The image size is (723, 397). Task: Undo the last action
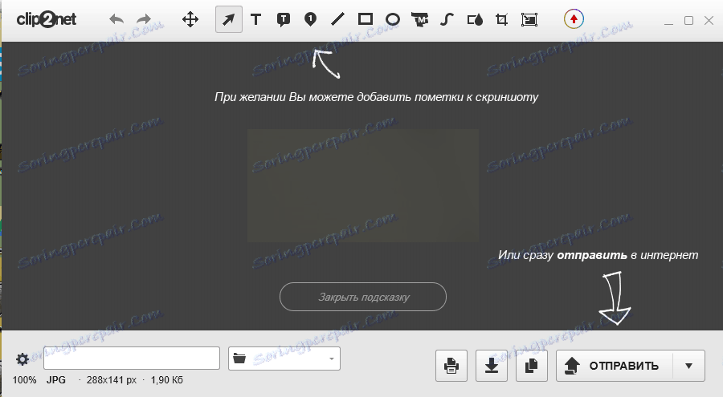[116, 19]
